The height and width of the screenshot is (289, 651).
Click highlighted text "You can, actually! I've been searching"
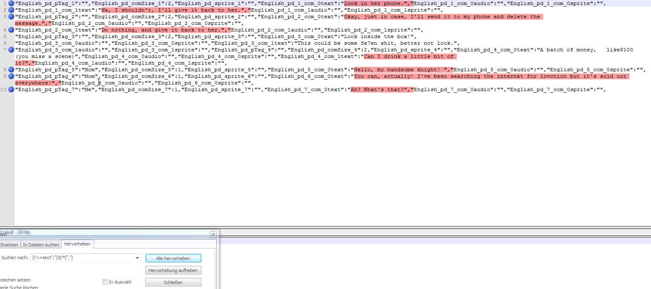pos(417,76)
